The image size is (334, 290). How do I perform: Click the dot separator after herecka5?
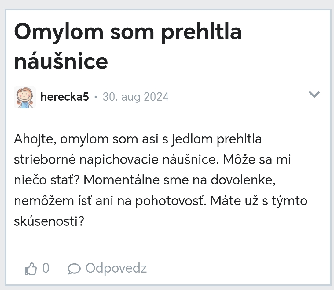click(96, 97)
